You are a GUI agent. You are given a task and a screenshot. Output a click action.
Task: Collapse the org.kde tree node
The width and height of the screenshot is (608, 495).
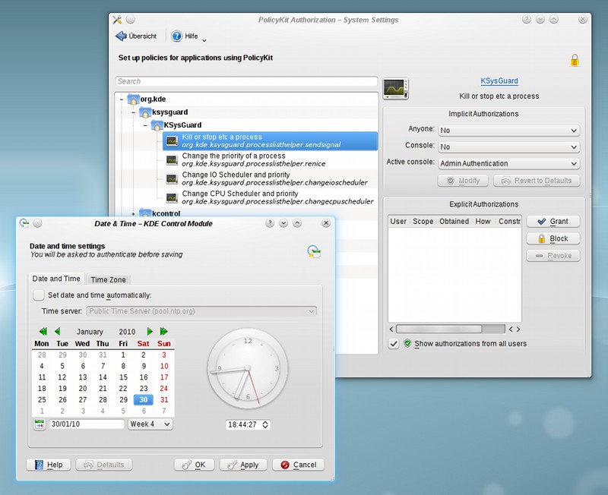click(x=122, y=99)
